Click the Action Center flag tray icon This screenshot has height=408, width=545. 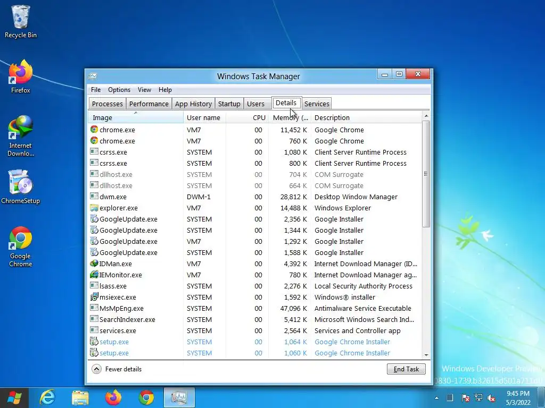tap(465, 398)
